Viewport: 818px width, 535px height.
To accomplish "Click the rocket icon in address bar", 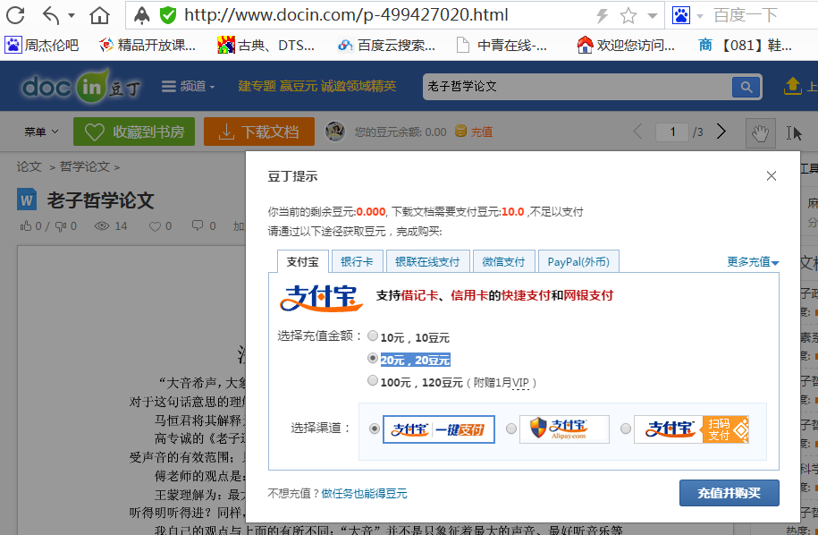I will 141,15.
